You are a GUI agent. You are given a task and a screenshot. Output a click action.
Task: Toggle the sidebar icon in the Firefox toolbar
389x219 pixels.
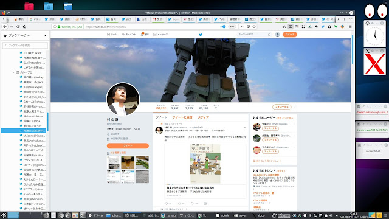tap(291, 27)
